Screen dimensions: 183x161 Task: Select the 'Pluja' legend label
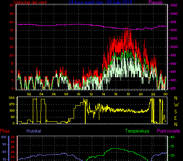5,131
